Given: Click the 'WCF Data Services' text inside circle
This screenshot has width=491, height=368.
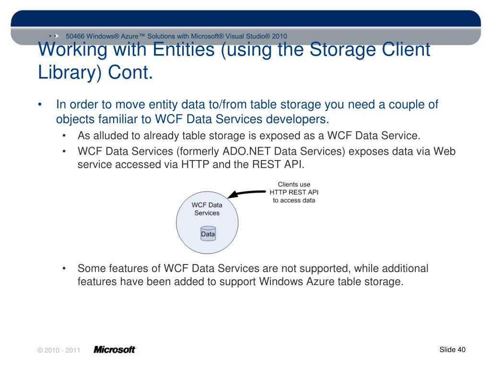Looking at the screenshot, I should [x=207, y=209].
